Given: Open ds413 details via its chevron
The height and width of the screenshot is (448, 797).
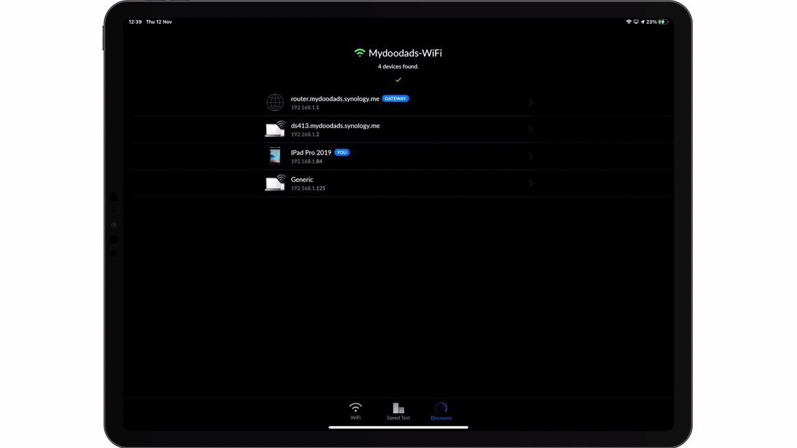Looking at the screenshot, I should click(531, 129).
